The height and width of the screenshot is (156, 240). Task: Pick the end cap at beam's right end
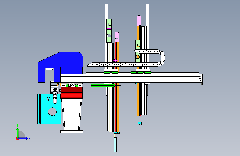[x=202, y=79]
